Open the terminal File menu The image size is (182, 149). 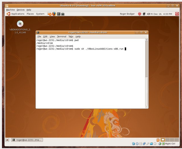(39, 36)
